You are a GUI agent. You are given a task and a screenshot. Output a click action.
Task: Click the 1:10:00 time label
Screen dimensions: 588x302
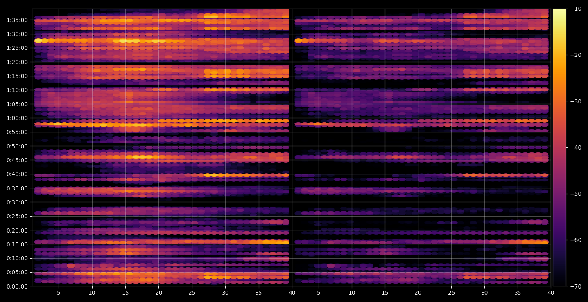(x=17, y=90)
